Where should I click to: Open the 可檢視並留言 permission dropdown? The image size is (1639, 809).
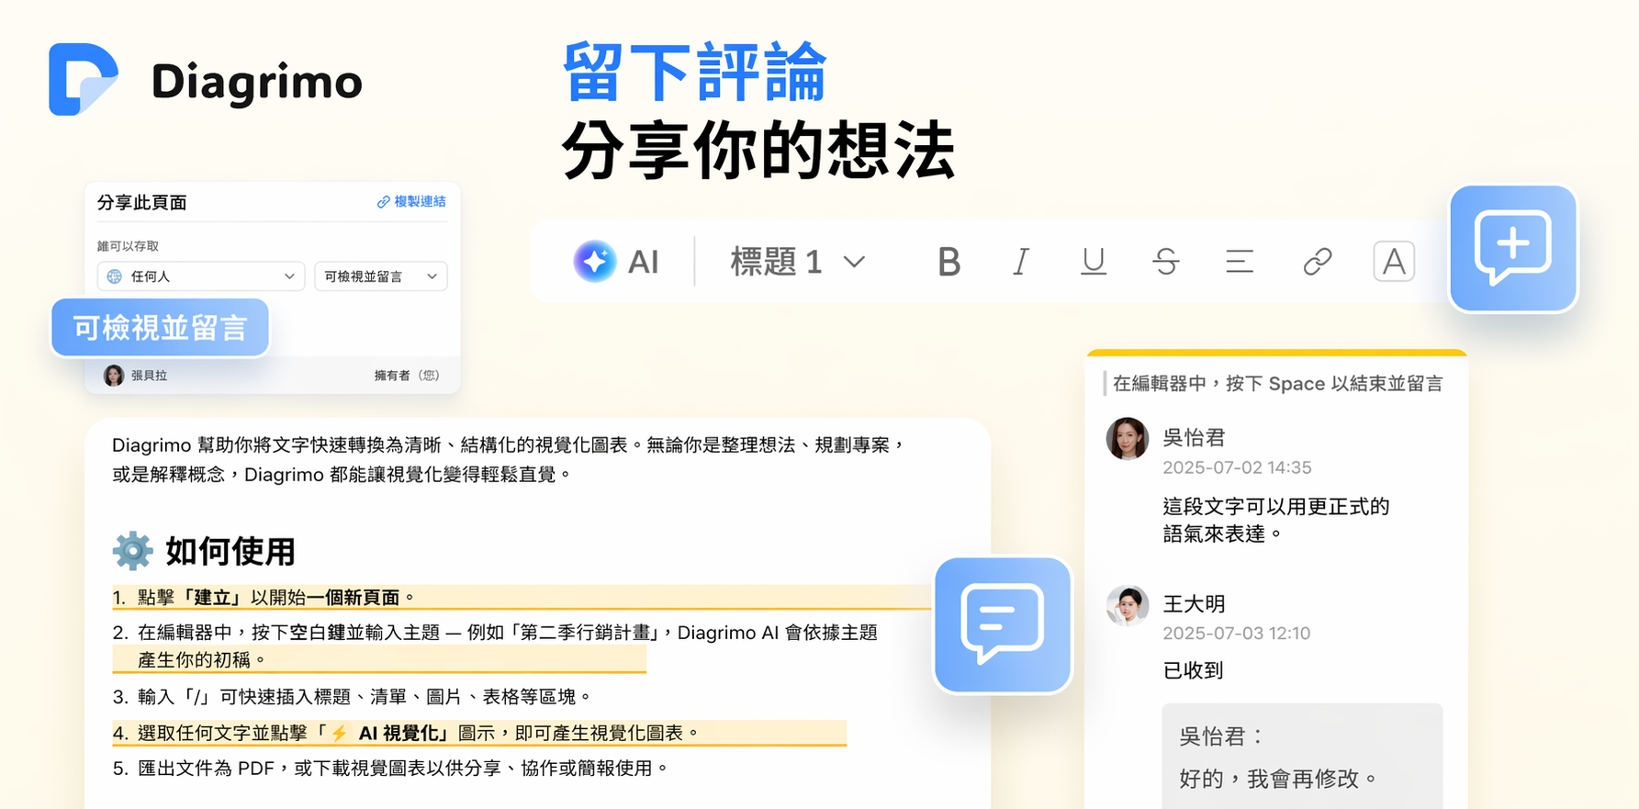point(381,276)
